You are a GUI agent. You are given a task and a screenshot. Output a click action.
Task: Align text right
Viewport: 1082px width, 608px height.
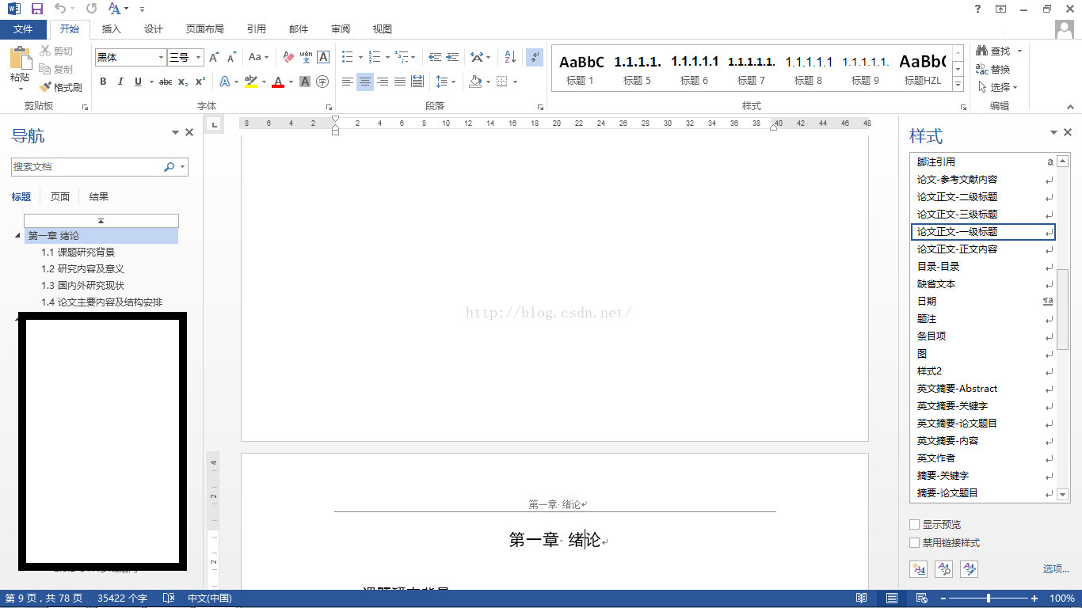click(383, 82)
